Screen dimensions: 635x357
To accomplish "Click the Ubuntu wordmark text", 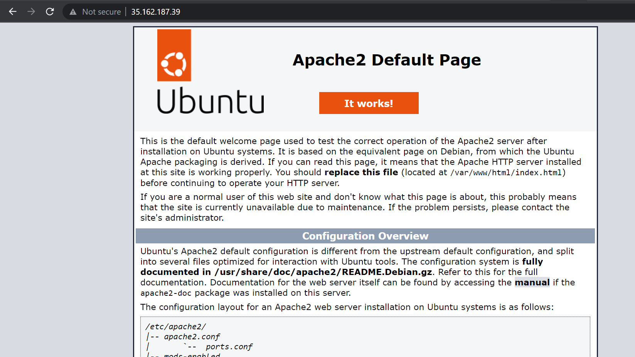I will click(x=210, y=101).
